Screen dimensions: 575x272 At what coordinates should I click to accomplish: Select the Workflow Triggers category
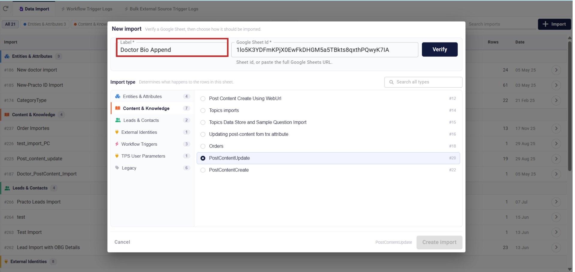click(152, 144)
